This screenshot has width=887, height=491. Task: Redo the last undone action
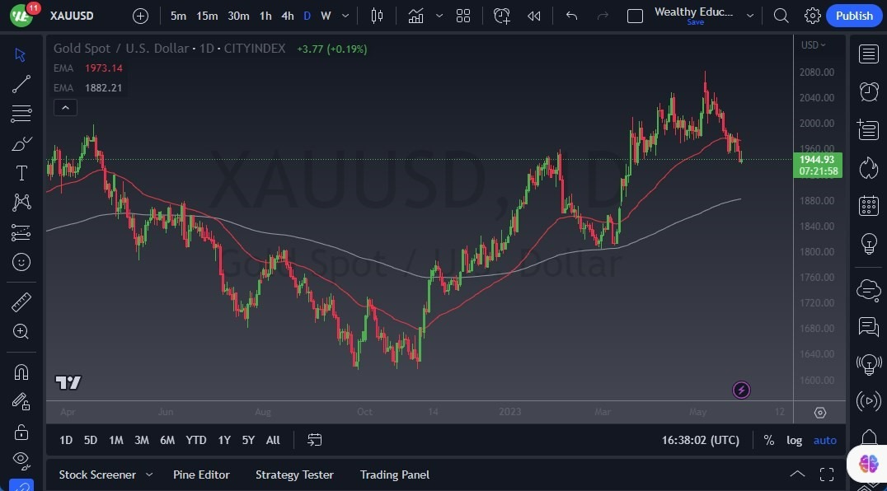pyautogui.click(x=603, y=16)
